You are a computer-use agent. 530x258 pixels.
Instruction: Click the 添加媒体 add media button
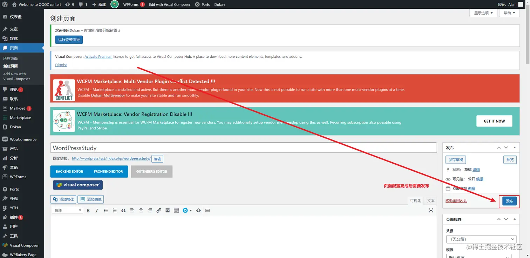click(63, 199)
